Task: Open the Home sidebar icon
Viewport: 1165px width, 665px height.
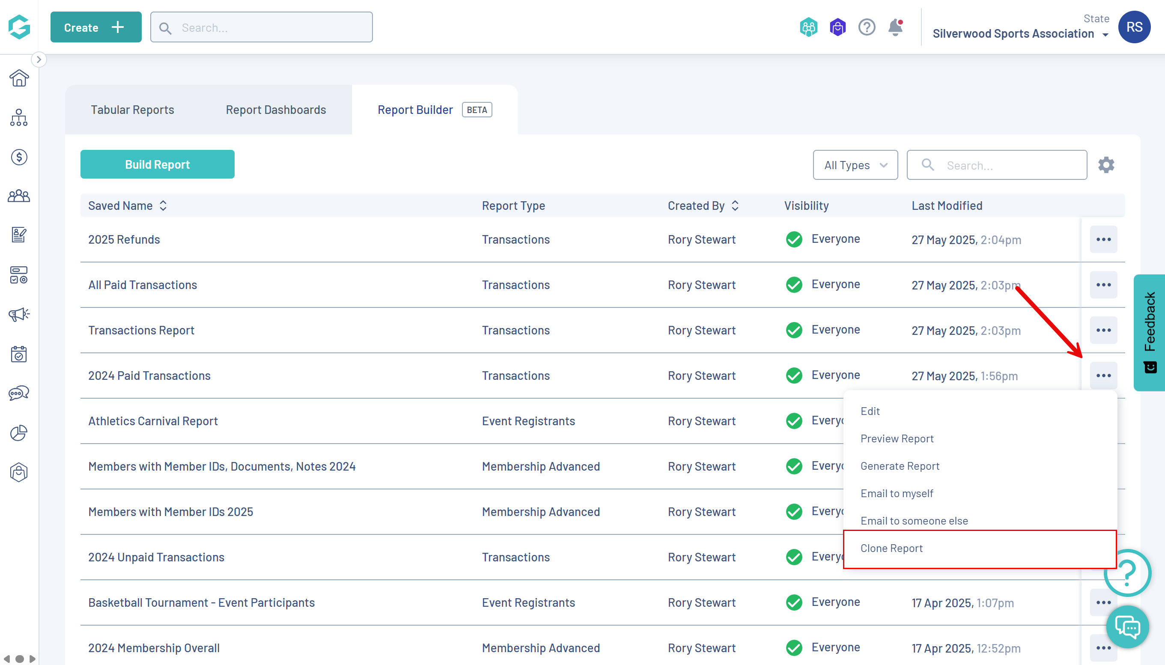Action: (19, 78)
